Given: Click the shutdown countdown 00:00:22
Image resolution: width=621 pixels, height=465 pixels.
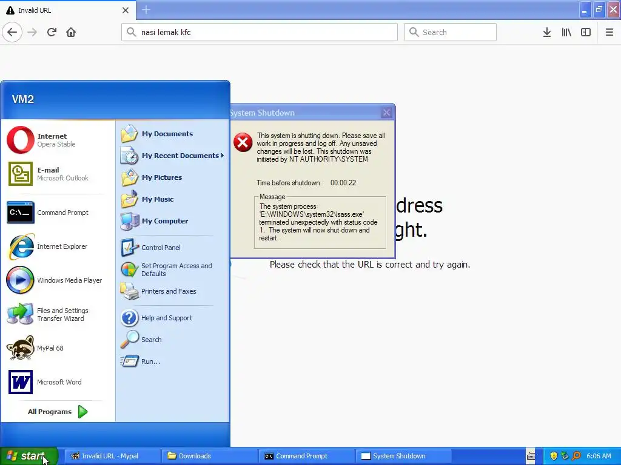Looking at the screenshot, I should tap(343, 183).
